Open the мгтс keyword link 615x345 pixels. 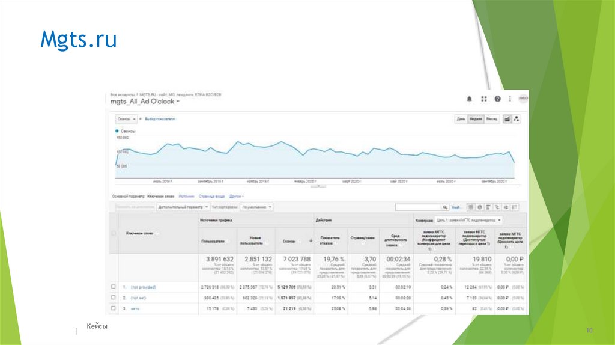tap(135, 308)
